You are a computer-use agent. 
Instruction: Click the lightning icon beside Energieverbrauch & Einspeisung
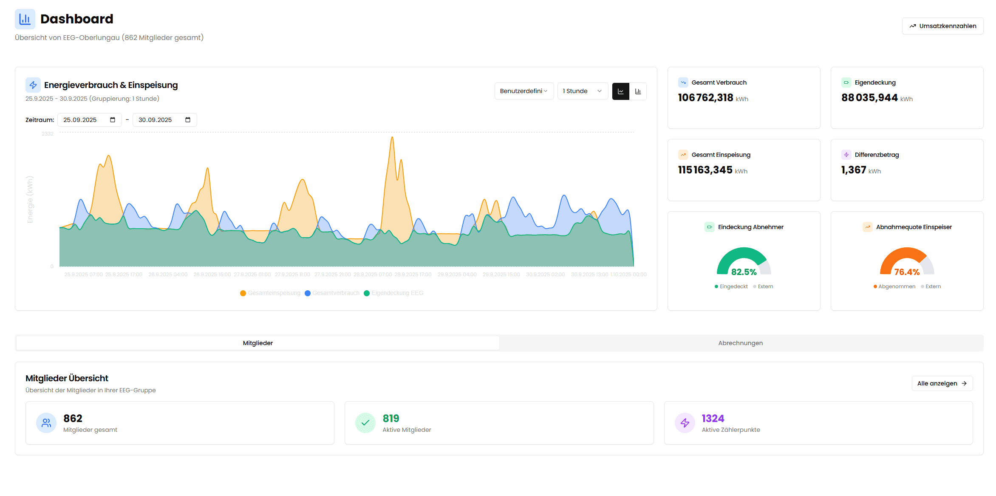[x=33, y=85]
